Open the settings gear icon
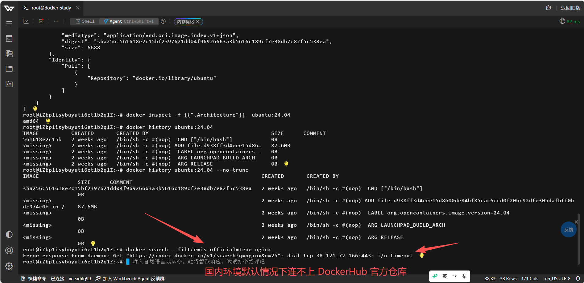 (x=9, y=266)
